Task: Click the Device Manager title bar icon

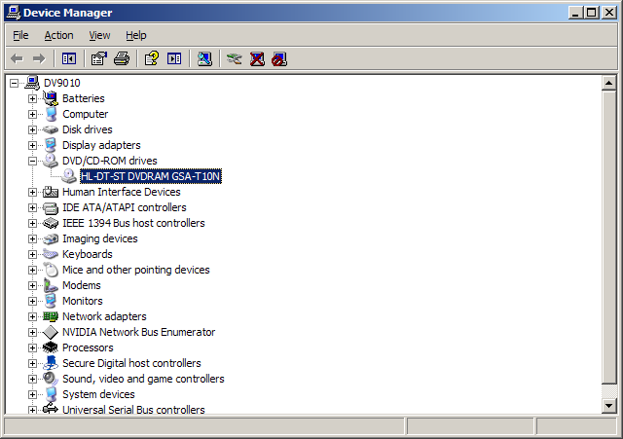Action: click(14, 13)
